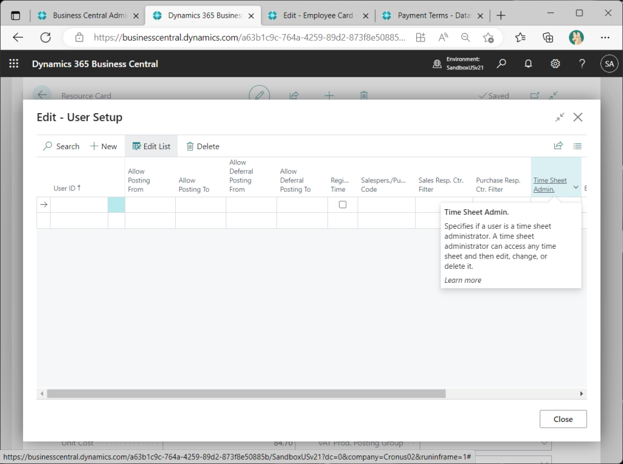Create a New user setup row
623x464 pixels.
point(103,146)
